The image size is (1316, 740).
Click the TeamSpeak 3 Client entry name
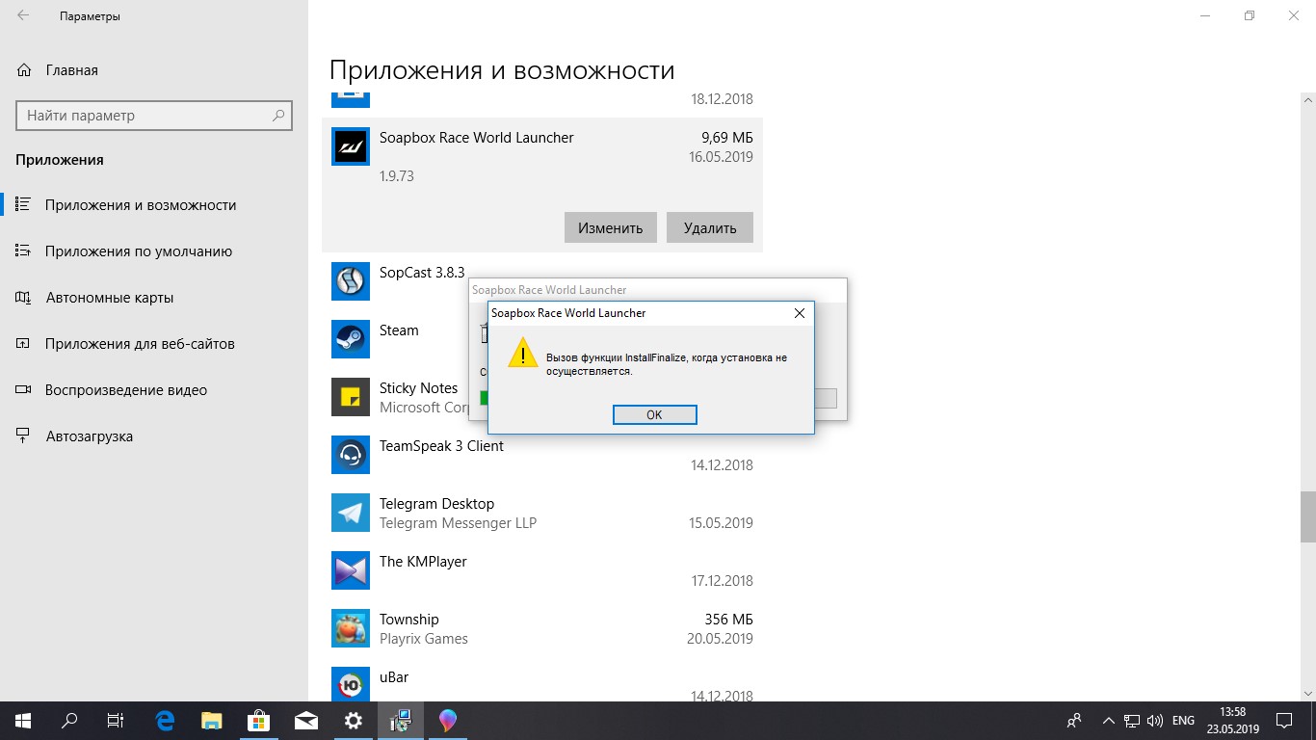click(441, 446)
